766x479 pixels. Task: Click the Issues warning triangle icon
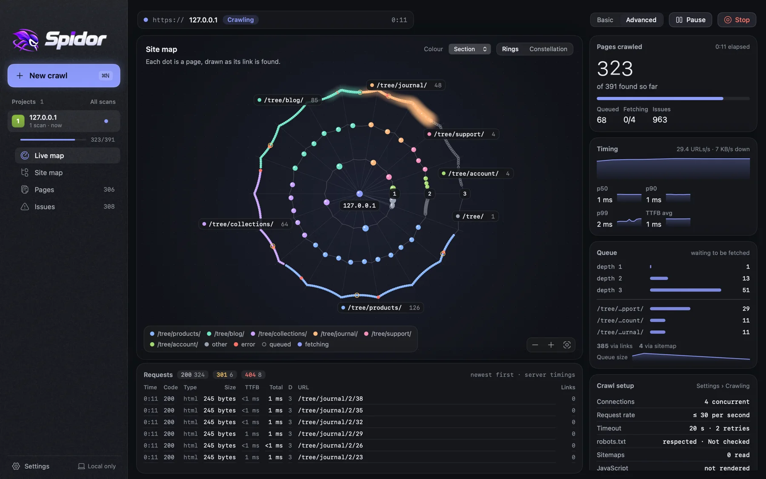click(x=25, y=207)
